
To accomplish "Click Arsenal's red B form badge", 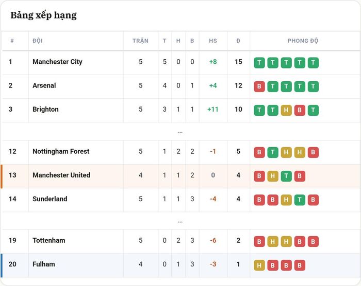I will coord(259,86).
